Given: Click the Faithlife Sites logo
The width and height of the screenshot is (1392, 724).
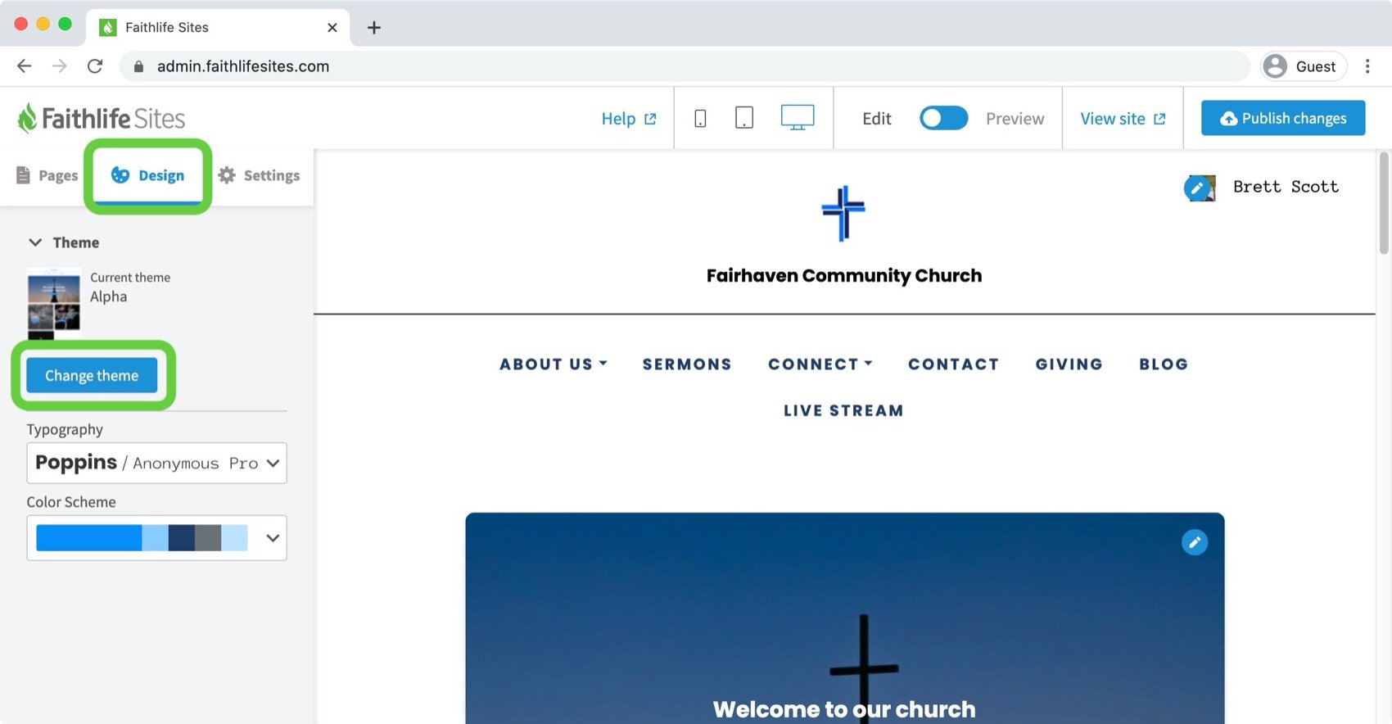Looking at the screenshot, I should (x=102, y=119).
